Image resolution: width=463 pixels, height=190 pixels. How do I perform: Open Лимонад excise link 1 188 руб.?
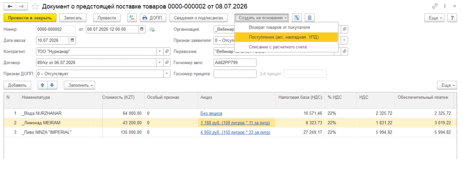tap(235, 123)
